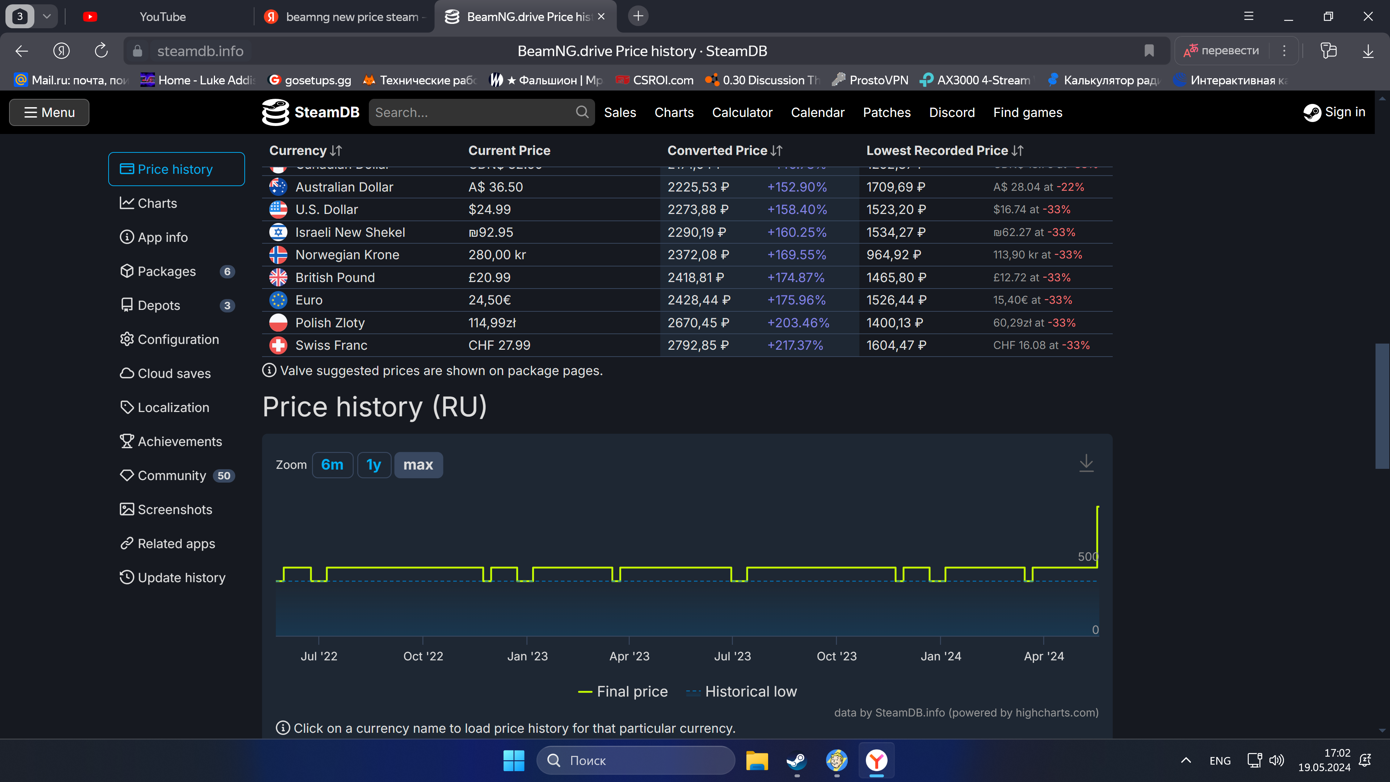
Task: Open the Depots sidebar tab
Action: 176,305
